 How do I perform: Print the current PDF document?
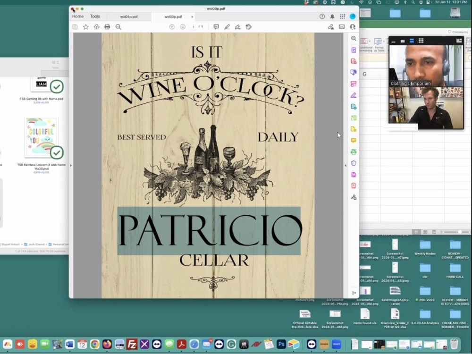(107, 27)
